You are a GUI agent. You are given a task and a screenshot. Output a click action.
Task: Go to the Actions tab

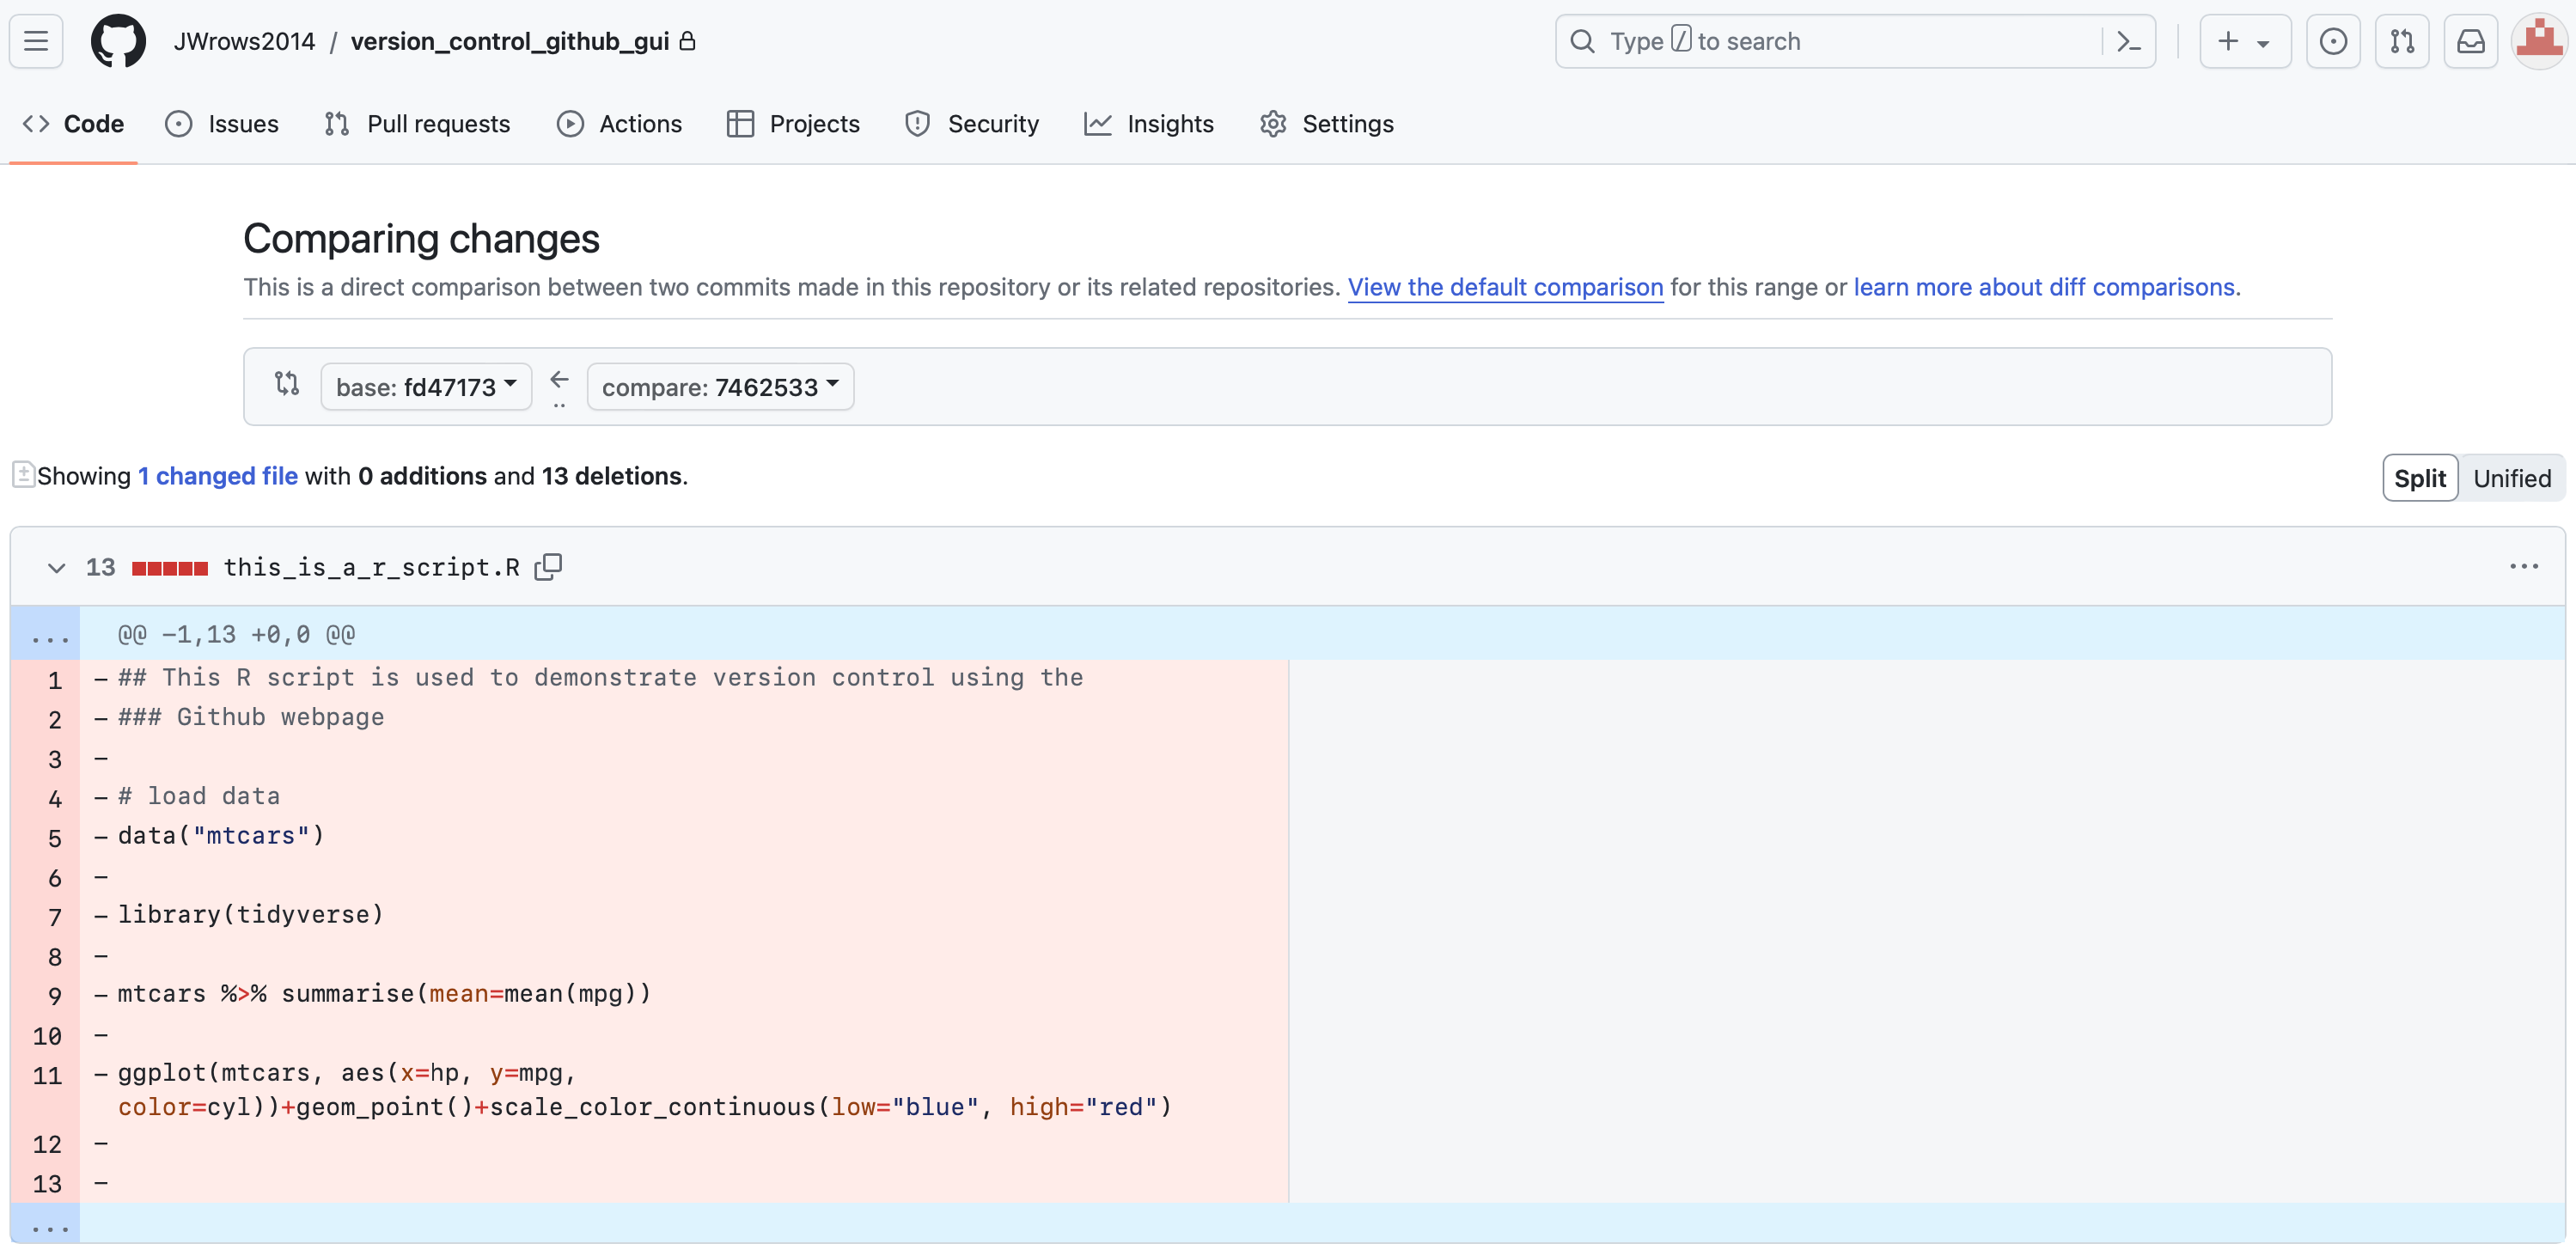click(620, 124)
